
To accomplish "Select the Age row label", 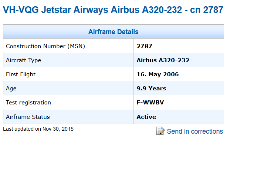I will click(11, 88).
